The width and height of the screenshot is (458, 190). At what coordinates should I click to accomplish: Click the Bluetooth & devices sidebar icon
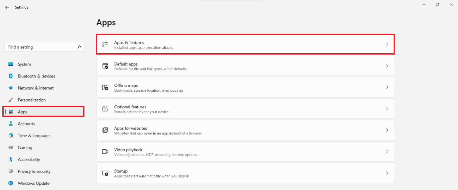(x=11, y=76)
